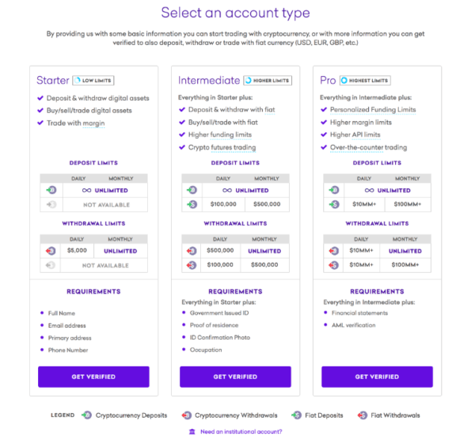Click Starter crypto deposit row icon

pos(51,190)
